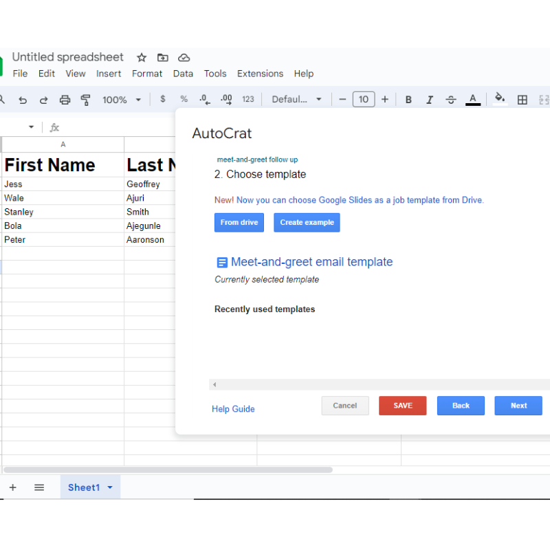Redo the last action

pos(43,100)
